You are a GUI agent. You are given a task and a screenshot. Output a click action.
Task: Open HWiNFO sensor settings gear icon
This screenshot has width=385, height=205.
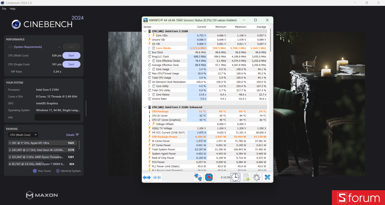256,177
